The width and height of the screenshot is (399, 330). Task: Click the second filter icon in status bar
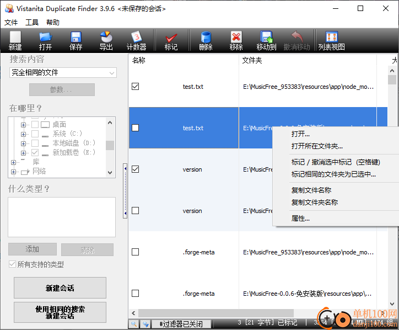[145, 323]
